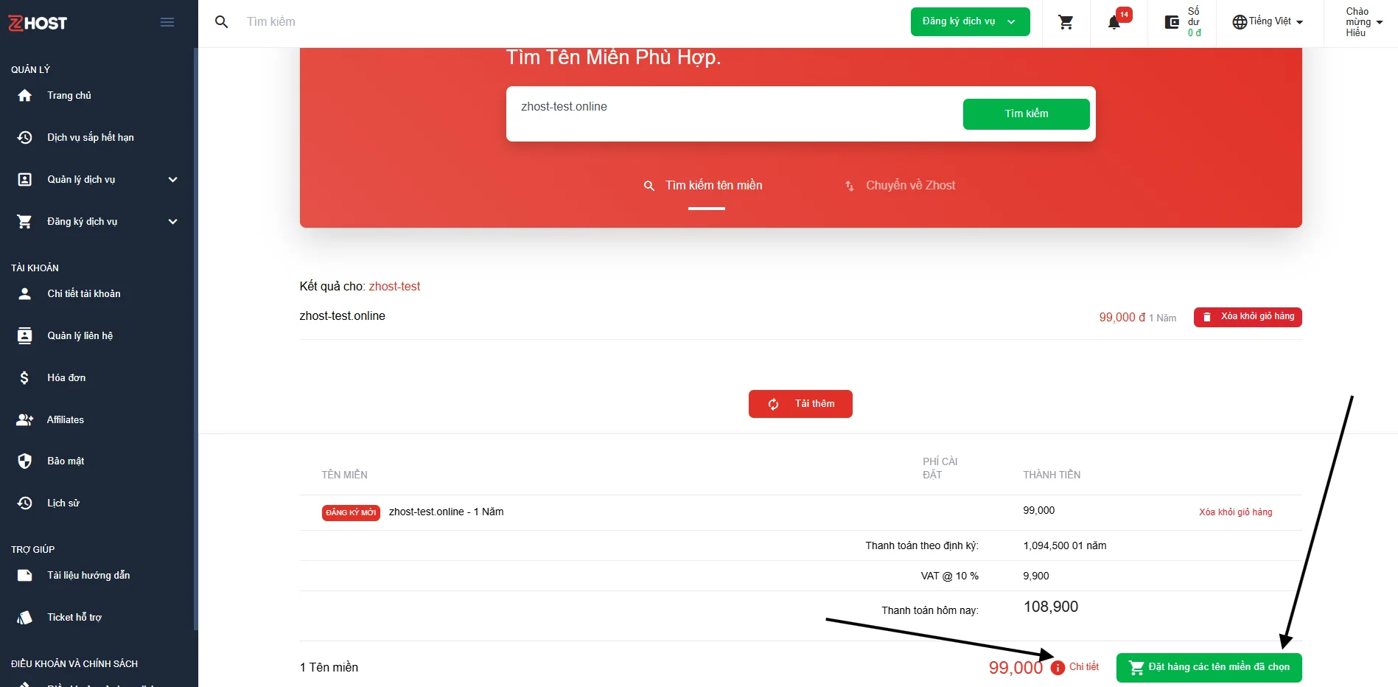Click the Chi tiết info icon
This screenshot has height=687, width=1398.
point(1058,668)
